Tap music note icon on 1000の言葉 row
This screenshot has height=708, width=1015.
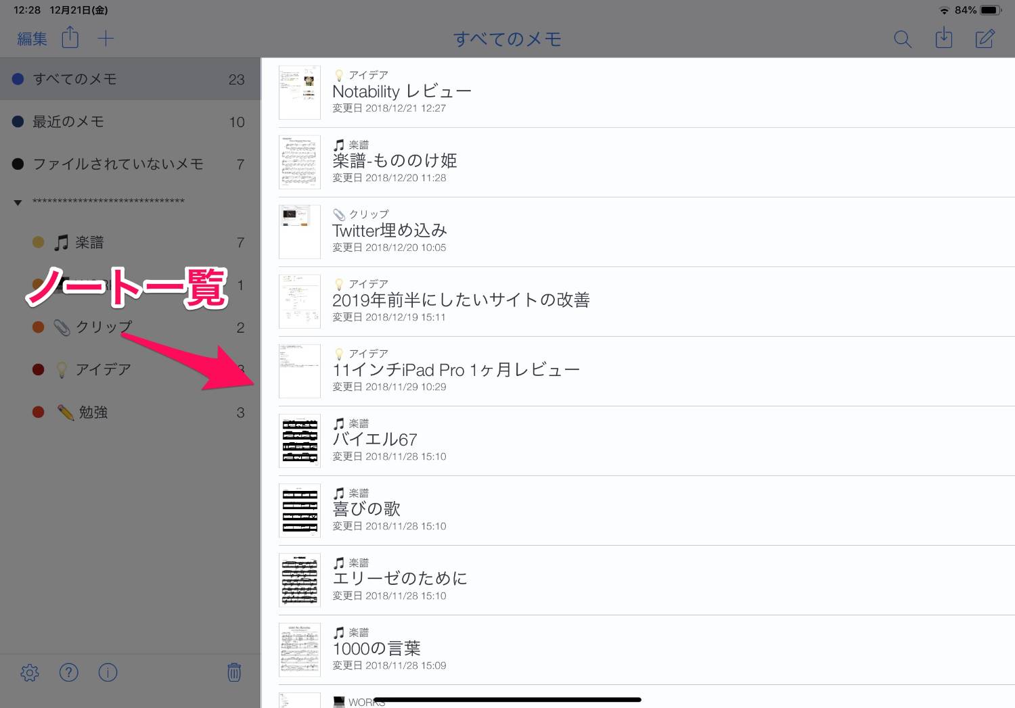339,633
